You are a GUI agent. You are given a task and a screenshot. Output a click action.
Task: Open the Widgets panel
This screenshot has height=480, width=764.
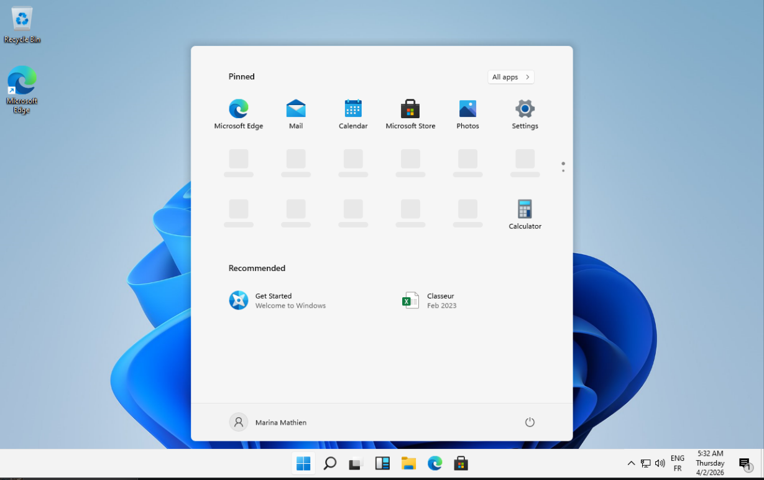tap(382, 463)
